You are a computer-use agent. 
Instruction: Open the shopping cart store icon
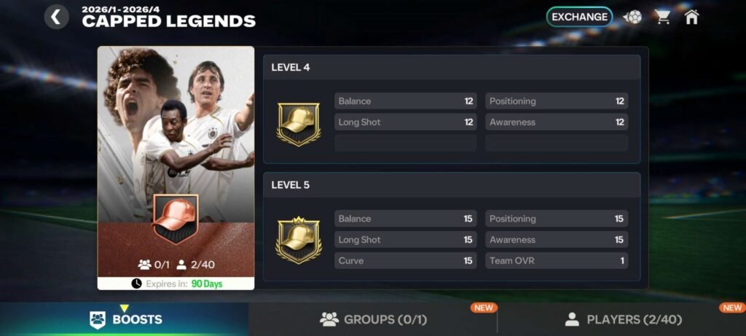click(662, 17)
